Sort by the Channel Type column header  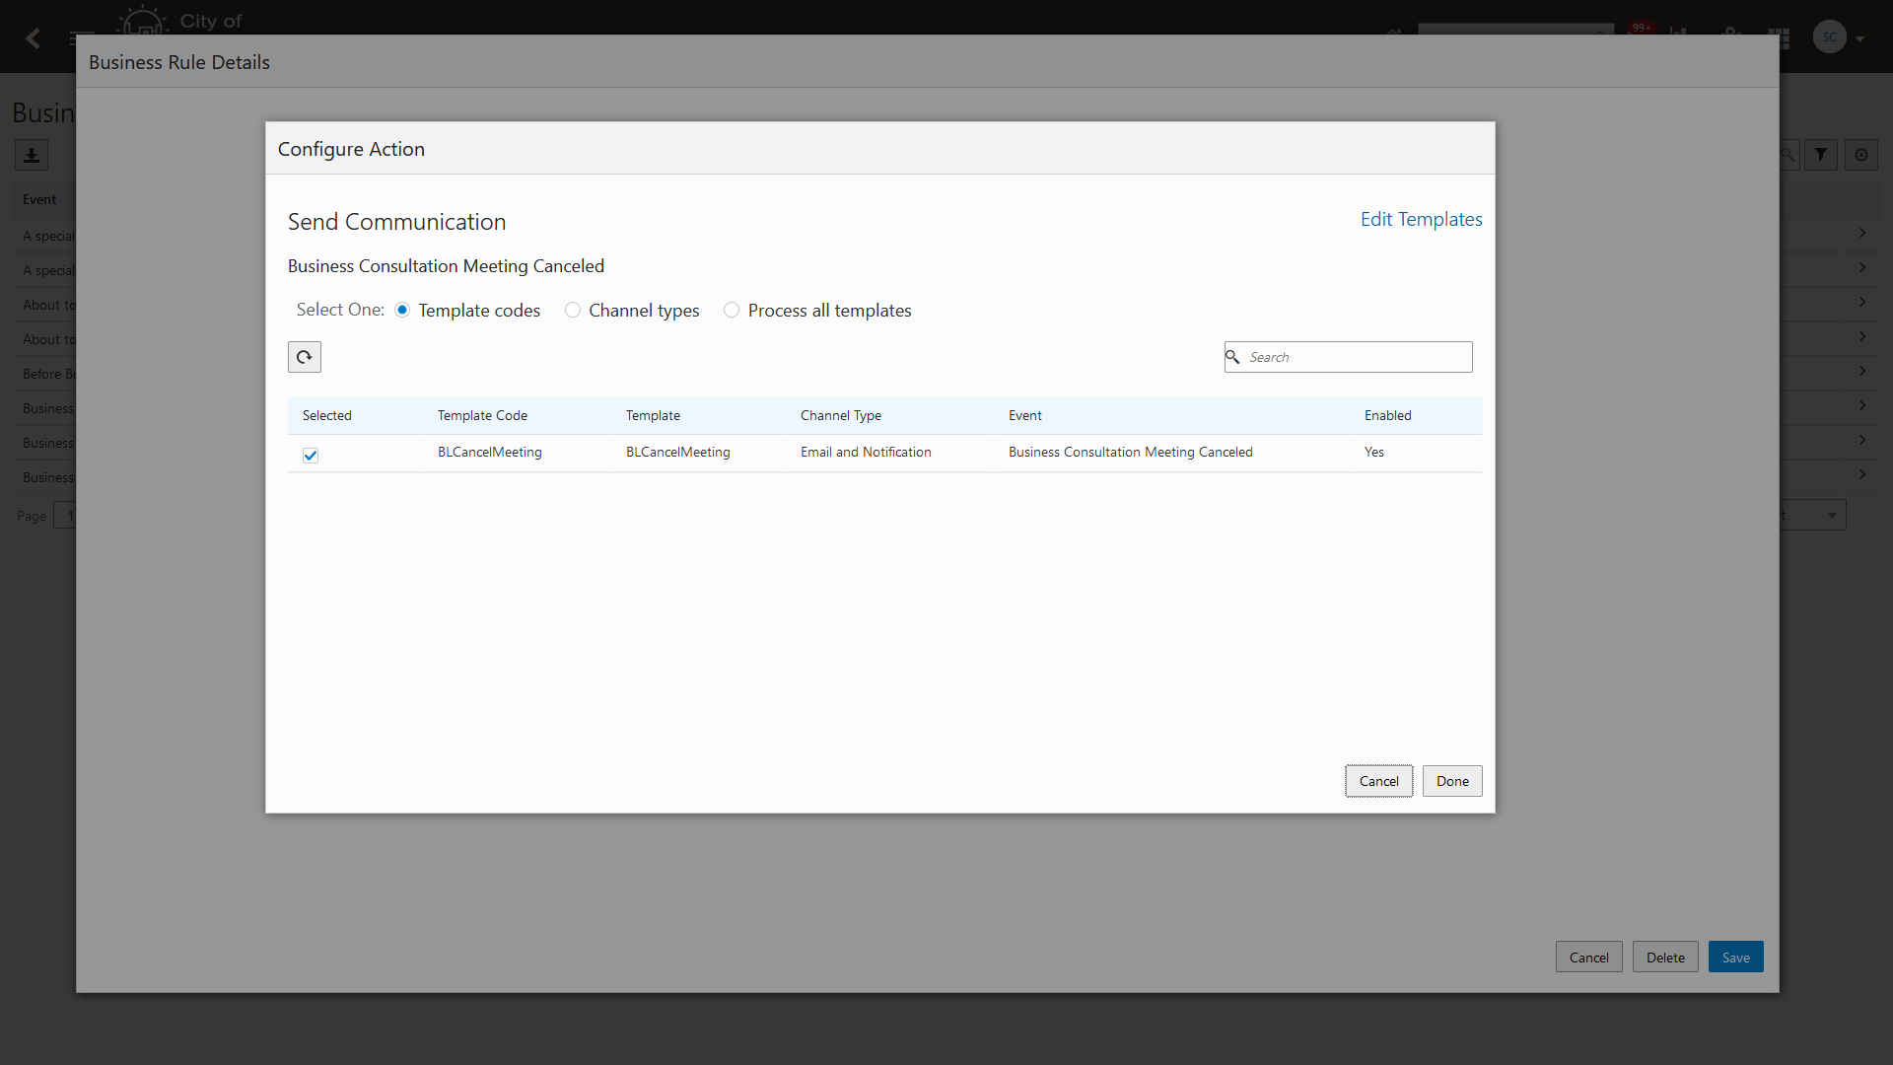click(840, 415)
